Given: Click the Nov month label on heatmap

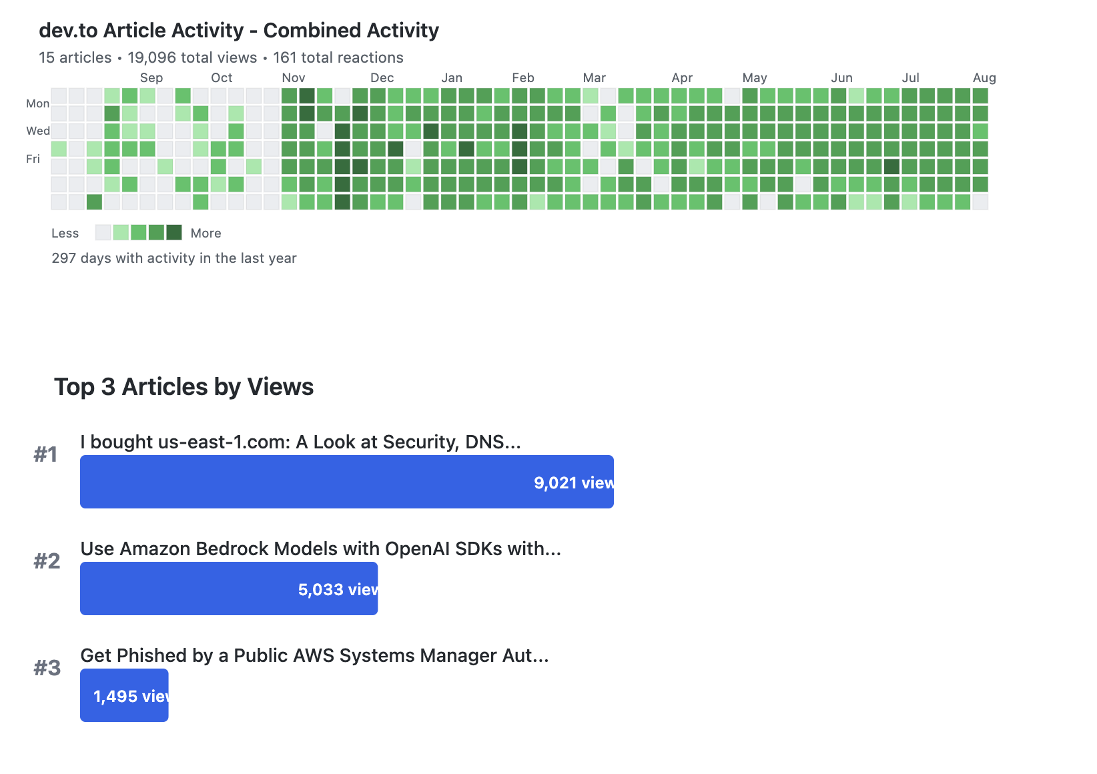Looking at the screenshot, I should [294, 78].
